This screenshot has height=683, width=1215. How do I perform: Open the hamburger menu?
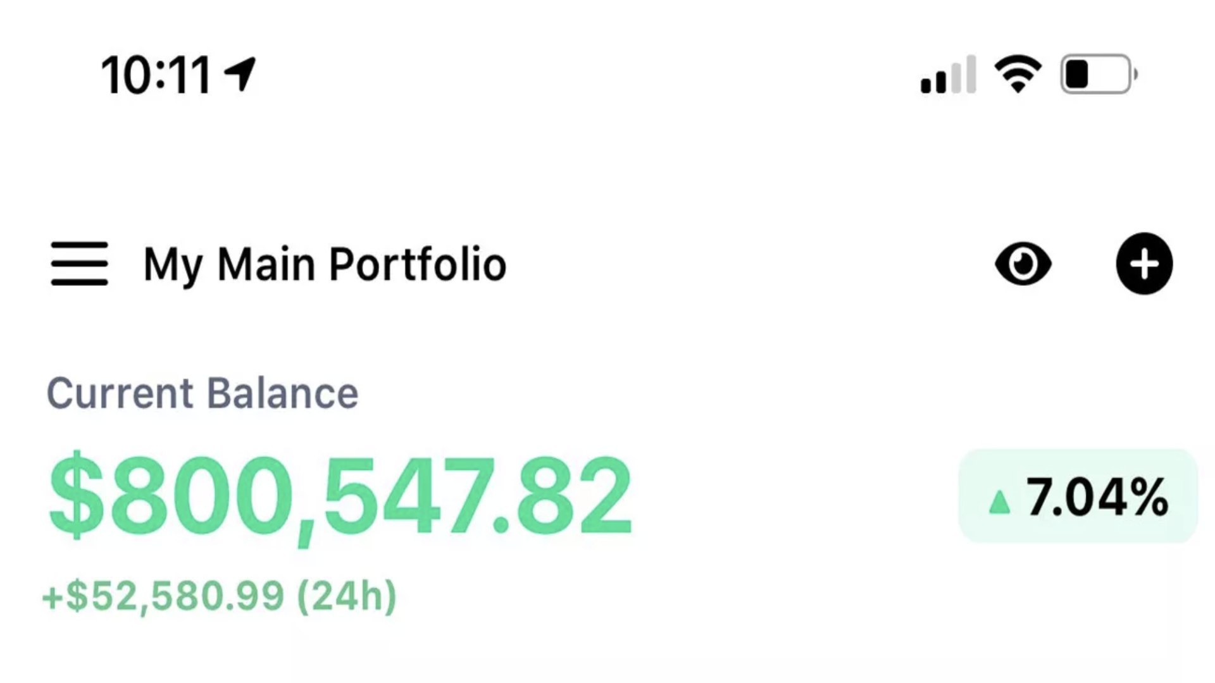79,264
